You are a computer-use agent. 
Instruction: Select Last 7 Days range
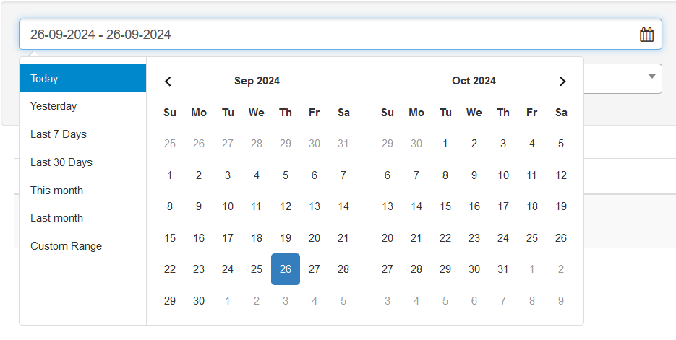pos(82,134)
